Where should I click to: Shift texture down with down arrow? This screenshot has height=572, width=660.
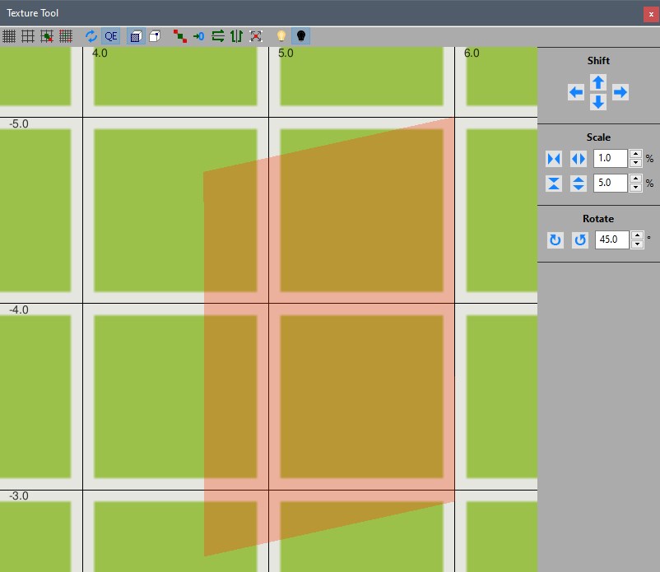click(x=598, y=102)
